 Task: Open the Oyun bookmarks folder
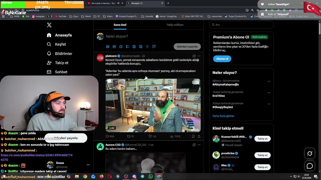coord(74,16)
